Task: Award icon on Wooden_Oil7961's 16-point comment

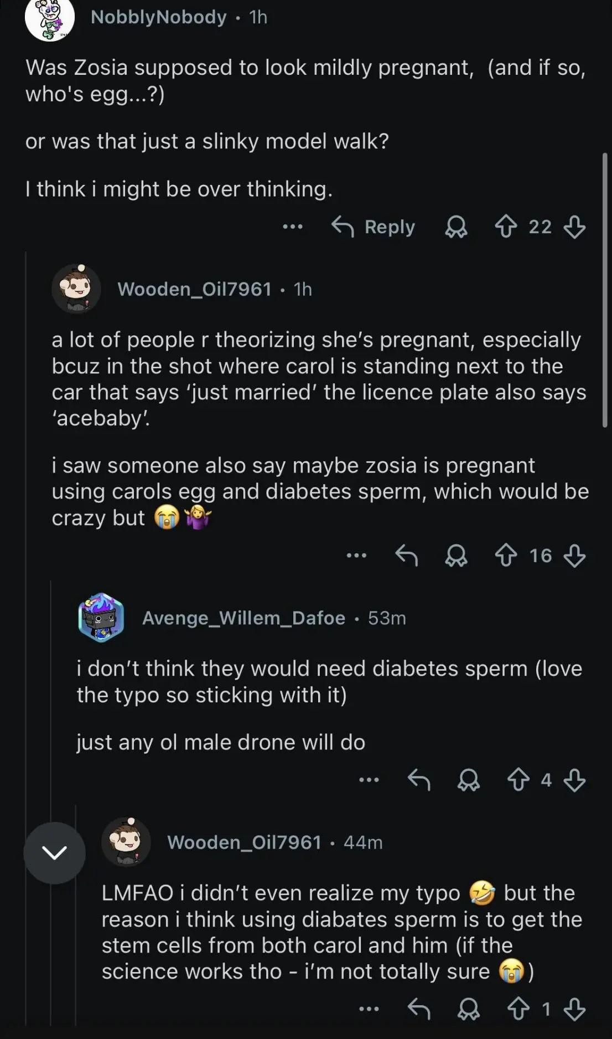Action: (456, 555)
